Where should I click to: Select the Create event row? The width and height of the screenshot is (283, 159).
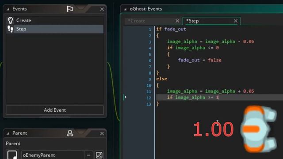point(55,21)
